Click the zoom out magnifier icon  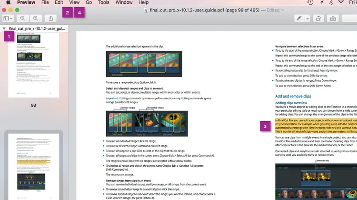coord(22,19)
